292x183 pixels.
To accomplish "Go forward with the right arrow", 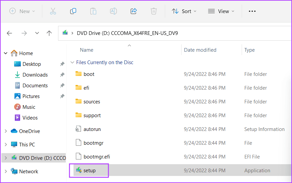I will tap(24, 33).
